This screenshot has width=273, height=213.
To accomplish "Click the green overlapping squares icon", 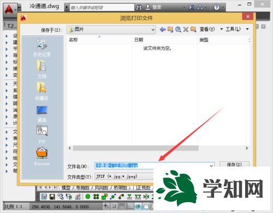I will (104, 197).
